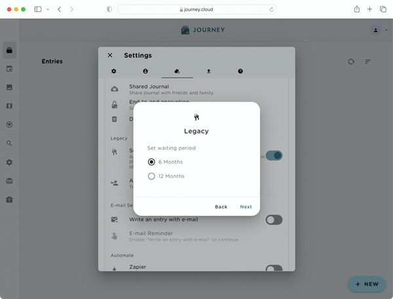Open the sort filter icon for entries
This screenshot has width=393, height=299.
pos(368,62)
